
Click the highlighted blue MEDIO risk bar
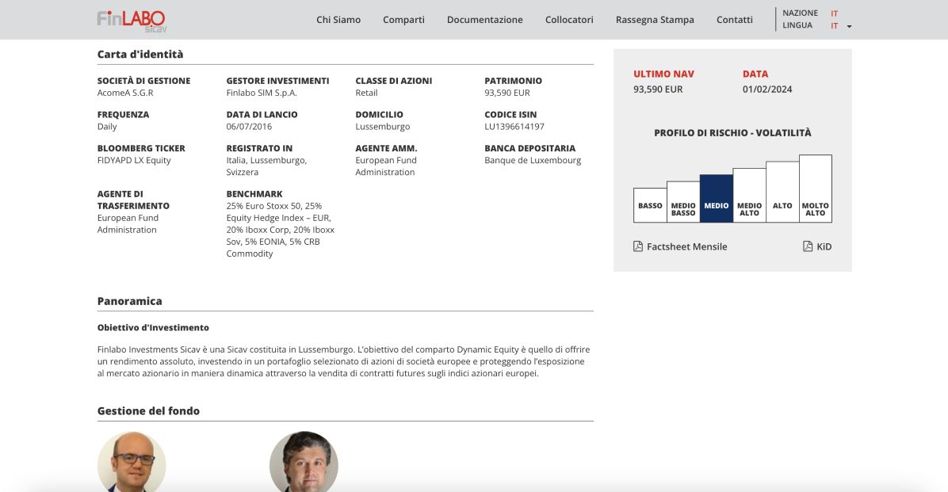pyautogui.click(x=717, y=198)
